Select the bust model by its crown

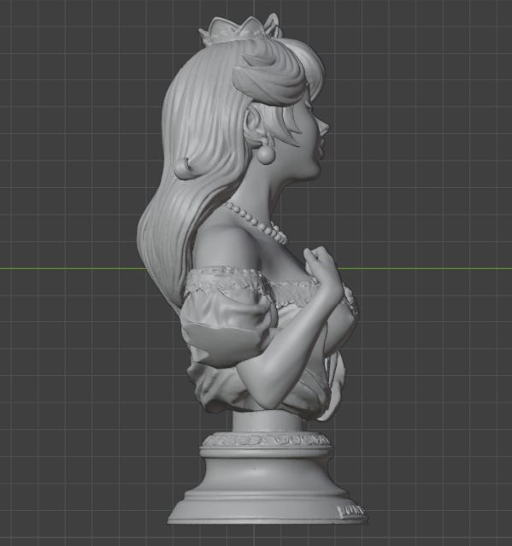240,30
